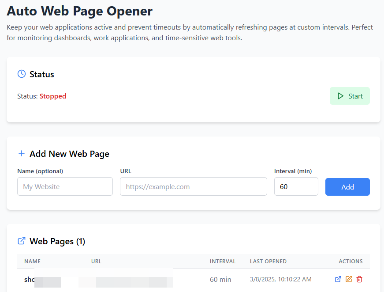
Task: Click the URL column header in table
Action: pyautogui.click(x=96, y=261)
